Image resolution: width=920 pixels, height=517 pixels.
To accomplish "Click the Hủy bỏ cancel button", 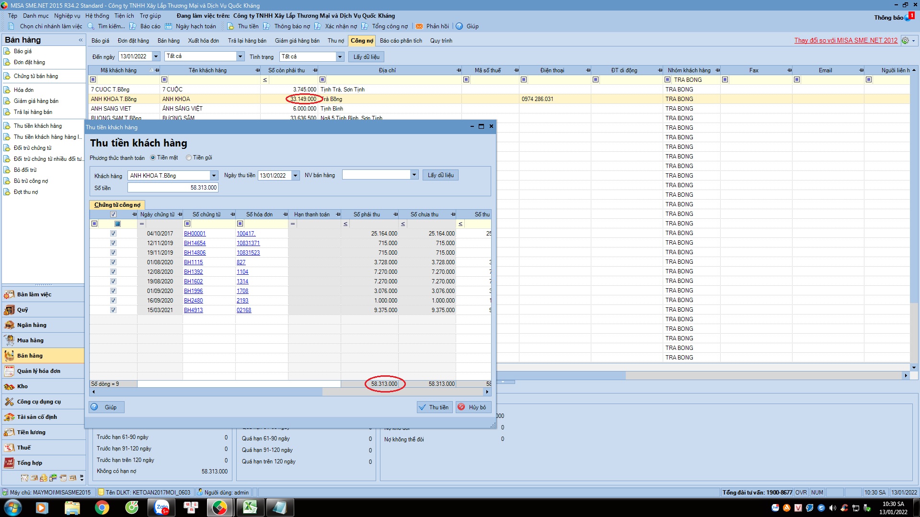I will (x=473, y=407).
